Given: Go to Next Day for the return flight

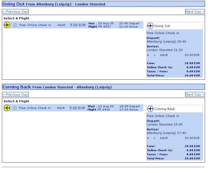Looking at the screenshot, I should (x=195, y=95).
